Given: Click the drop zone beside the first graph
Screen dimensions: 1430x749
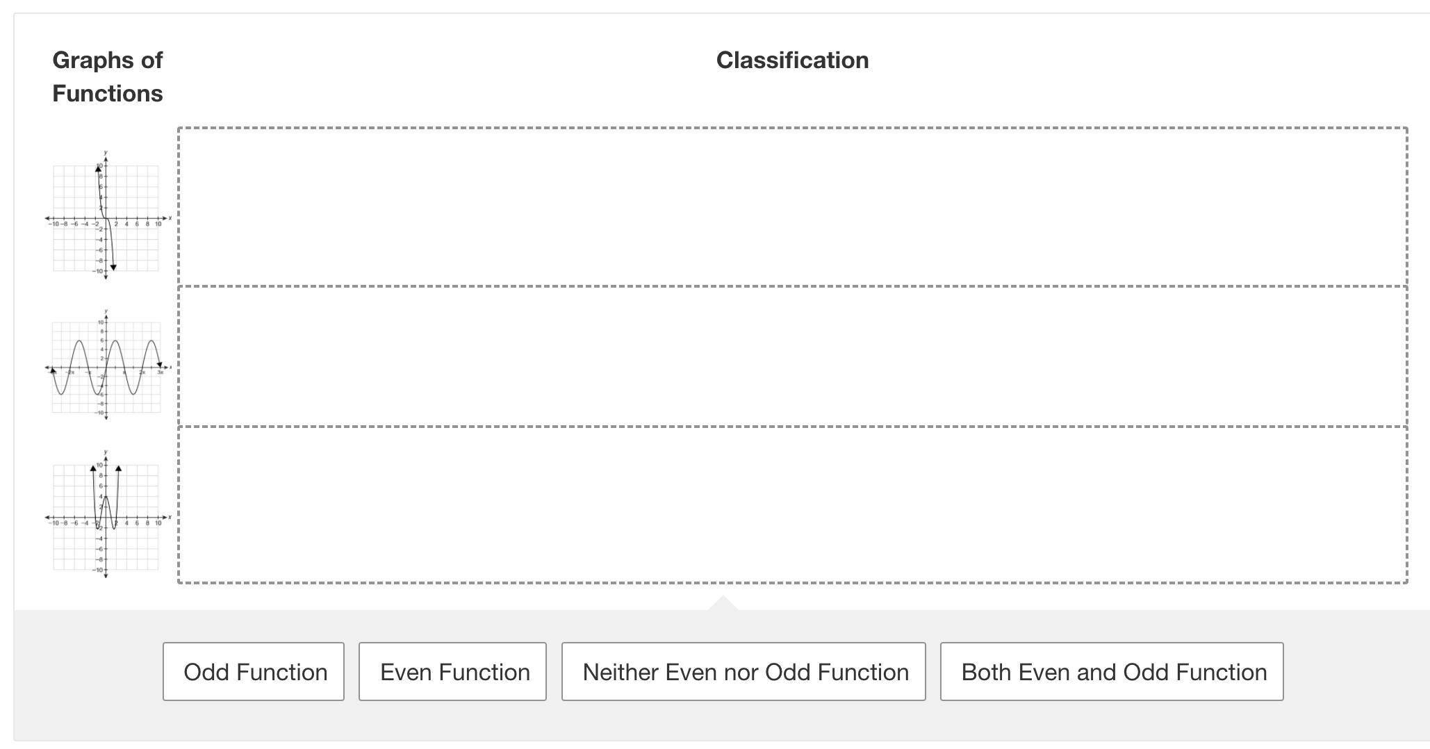Looking at the screenshot, I should (x=792, y=206).
